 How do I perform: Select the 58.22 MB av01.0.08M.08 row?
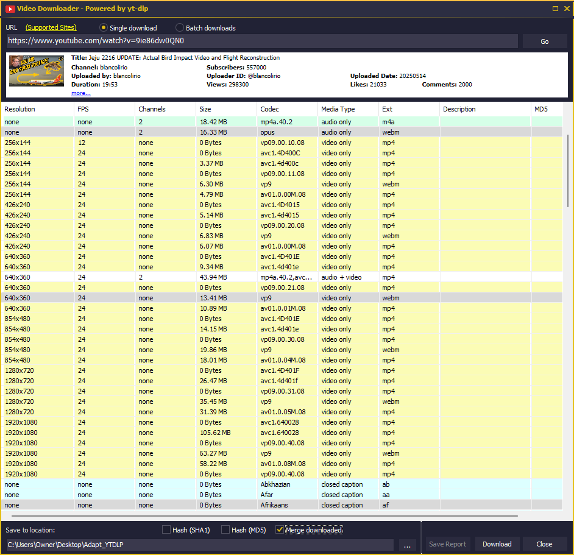[x=282, y=464]
